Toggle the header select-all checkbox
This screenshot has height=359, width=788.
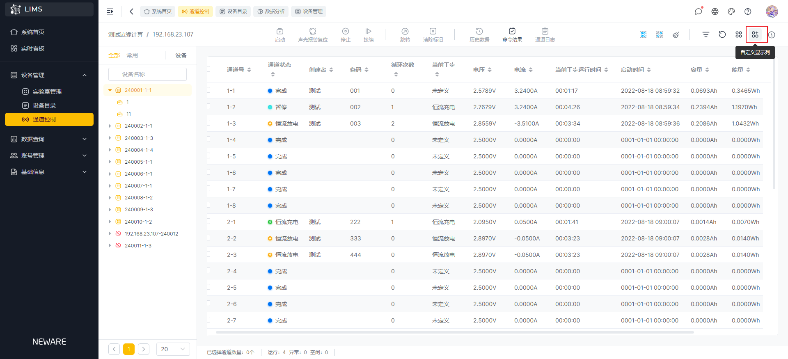208,69
